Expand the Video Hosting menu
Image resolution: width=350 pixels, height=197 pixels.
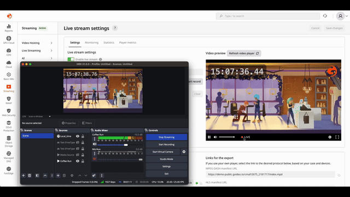(37, 43)
